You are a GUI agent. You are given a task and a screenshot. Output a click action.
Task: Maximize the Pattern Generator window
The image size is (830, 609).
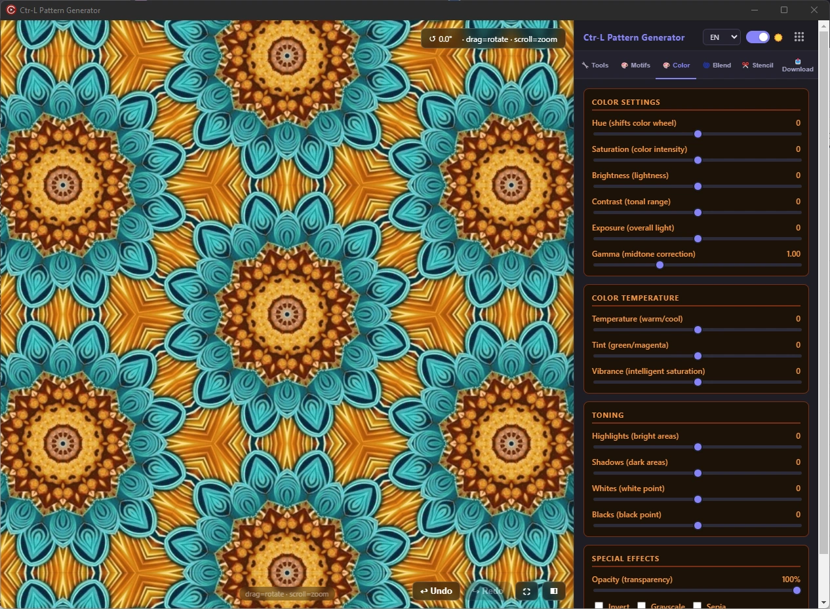pos(784,10)
